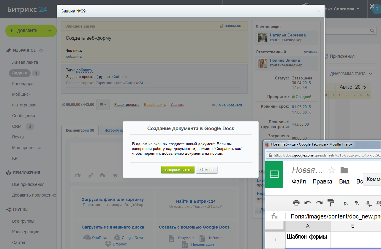Select cell A1 containing Шаблон формы

(x=308, y=240)
